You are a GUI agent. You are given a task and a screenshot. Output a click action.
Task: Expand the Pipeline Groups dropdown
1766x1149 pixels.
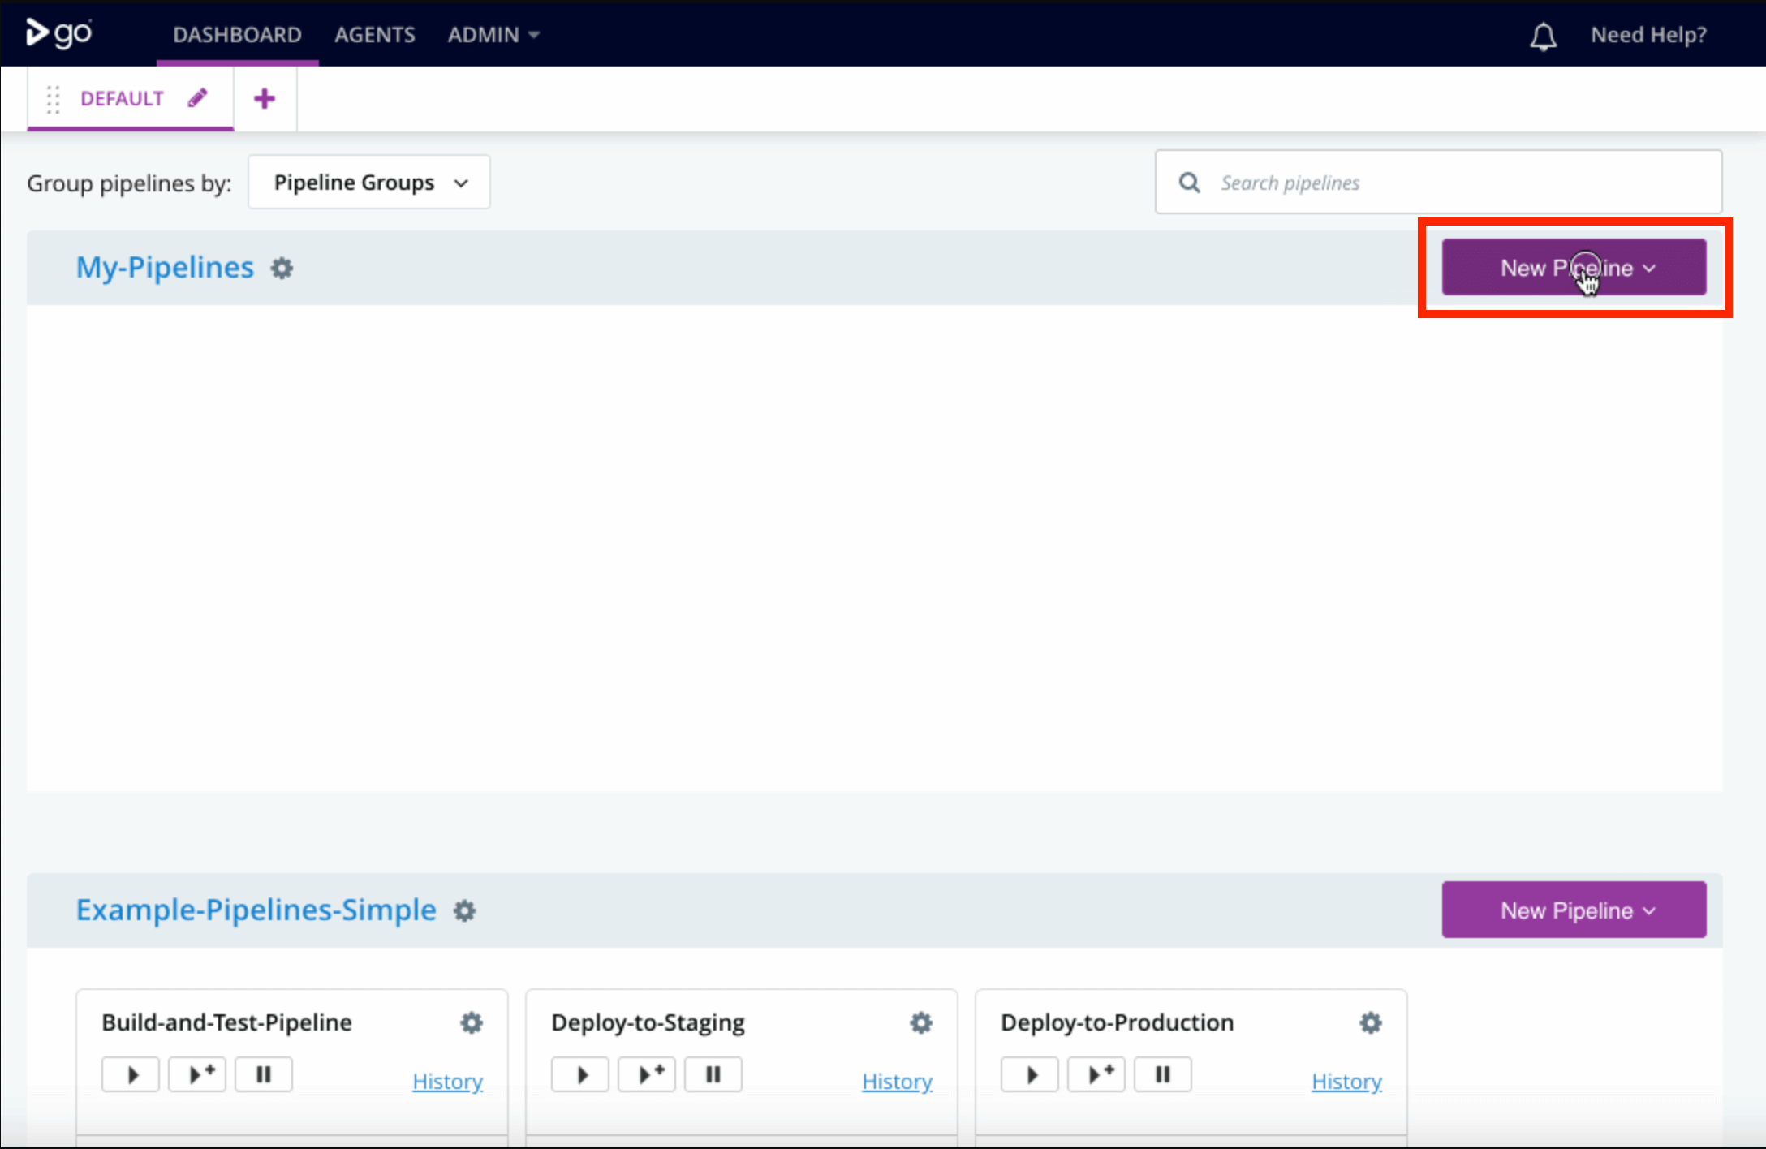(x=369, y=183)
